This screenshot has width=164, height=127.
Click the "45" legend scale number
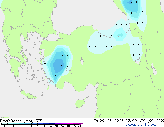(74, 126)
